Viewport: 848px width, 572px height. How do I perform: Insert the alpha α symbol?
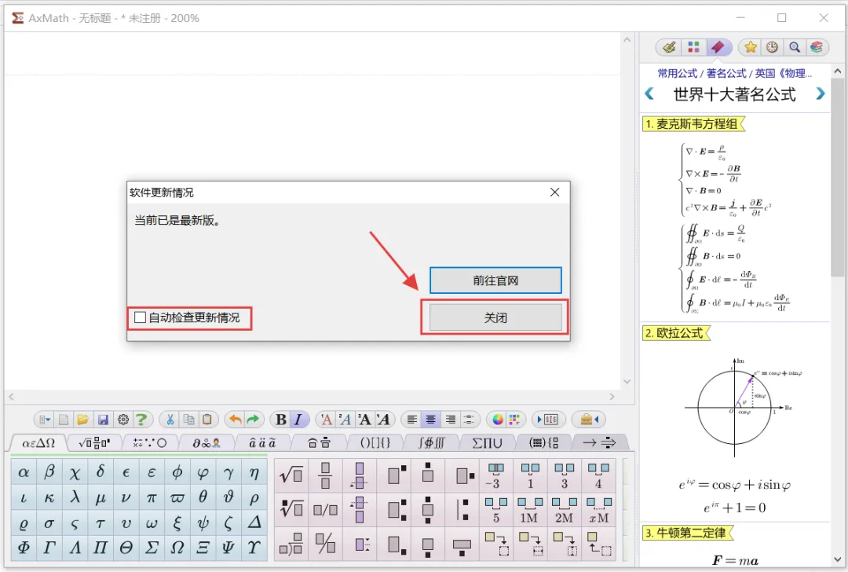24,472
